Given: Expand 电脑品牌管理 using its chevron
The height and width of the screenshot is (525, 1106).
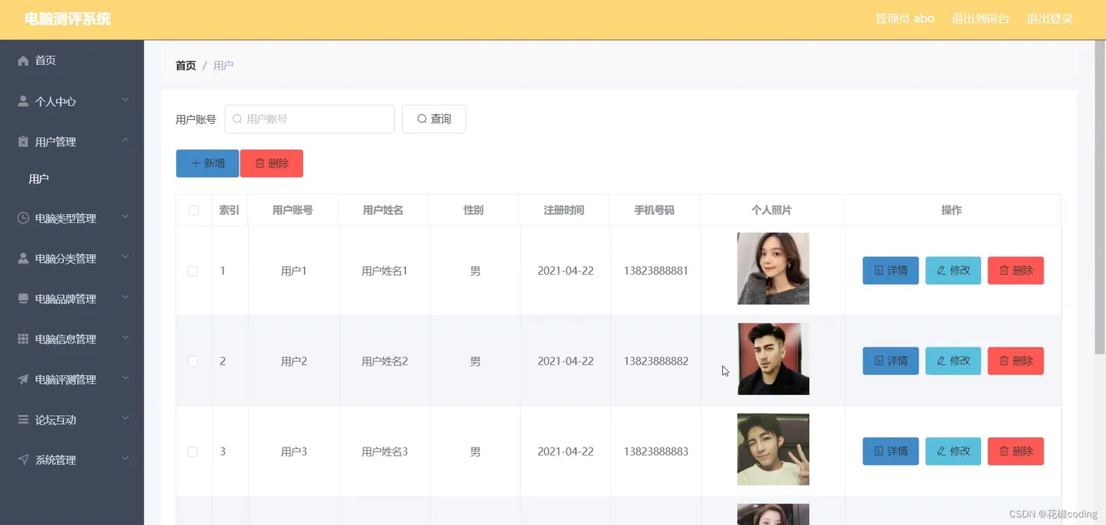Looking at the screenshot, I should click(125, 298).
